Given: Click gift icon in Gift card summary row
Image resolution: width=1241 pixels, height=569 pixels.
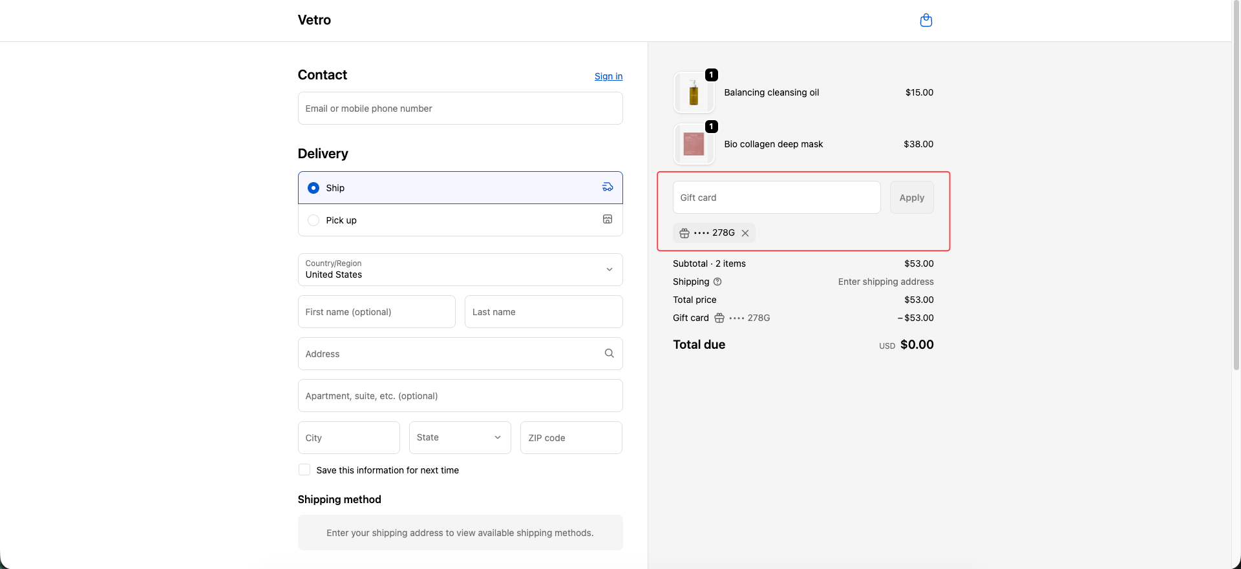Looking at the screenshot, I should pyautogui.click(x=719, y=318).
